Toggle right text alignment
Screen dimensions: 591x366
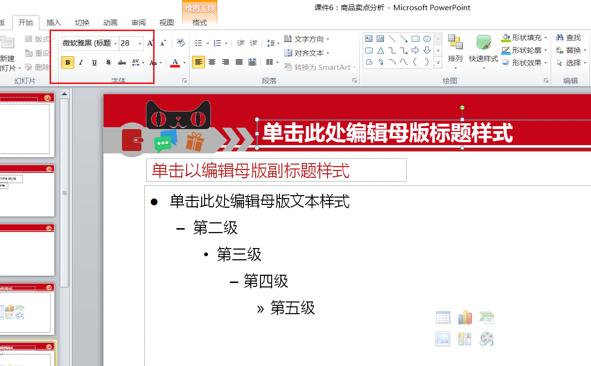pos(226,62)
